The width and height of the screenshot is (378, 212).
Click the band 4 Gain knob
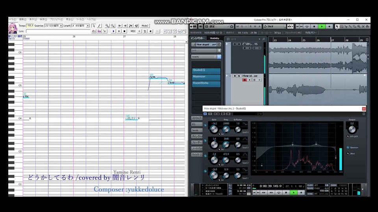[214, 129]
